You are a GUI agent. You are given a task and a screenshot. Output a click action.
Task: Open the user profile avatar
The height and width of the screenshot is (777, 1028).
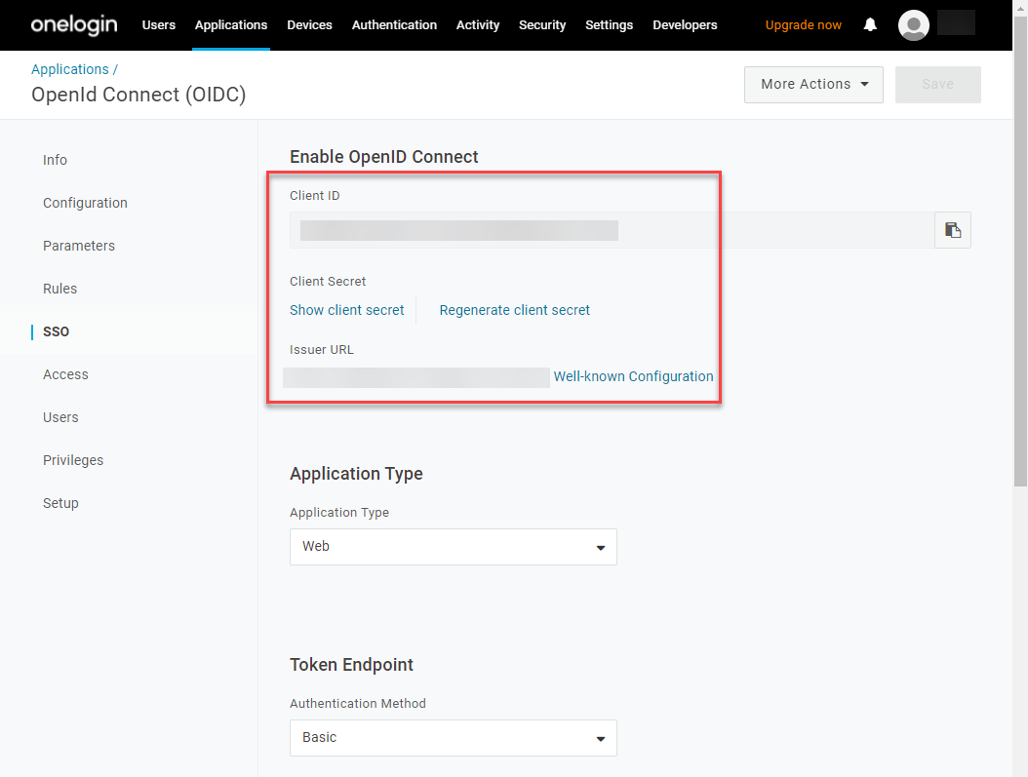913,25
